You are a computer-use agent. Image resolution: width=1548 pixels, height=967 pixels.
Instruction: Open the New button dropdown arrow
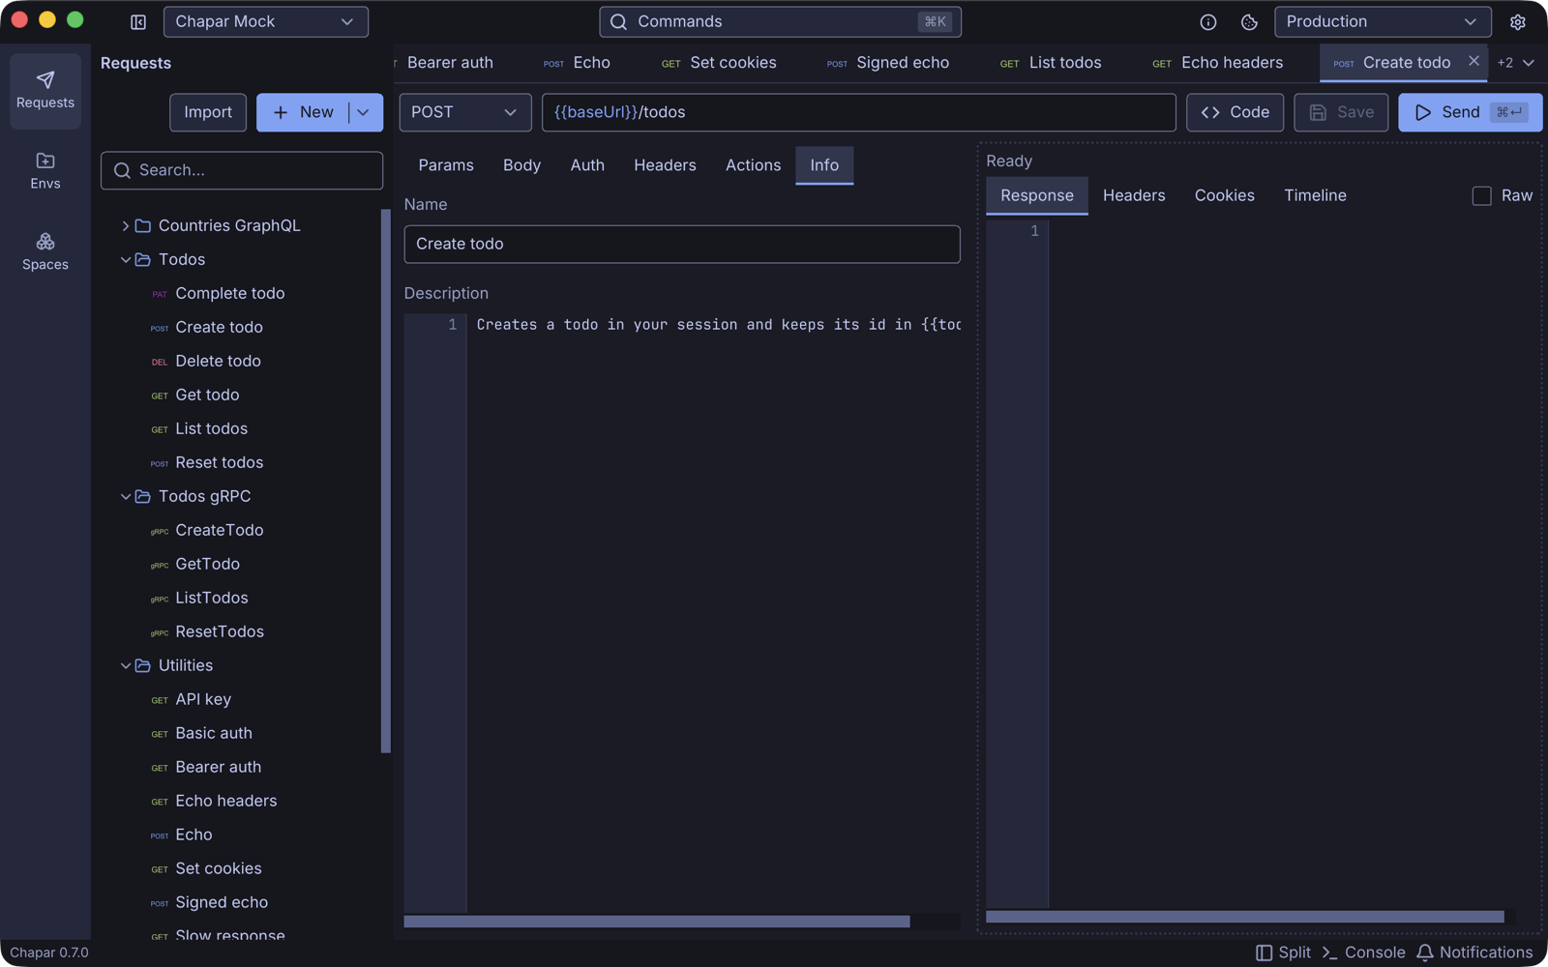pyautogui.click(x=365, y=112)
